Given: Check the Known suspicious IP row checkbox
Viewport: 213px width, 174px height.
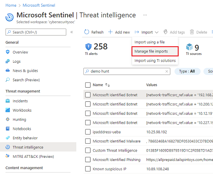Looking at the screenshot, I should click(x=88, y=169).
